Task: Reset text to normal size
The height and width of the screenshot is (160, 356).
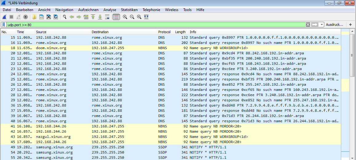Action: click(x=139, y=17)
